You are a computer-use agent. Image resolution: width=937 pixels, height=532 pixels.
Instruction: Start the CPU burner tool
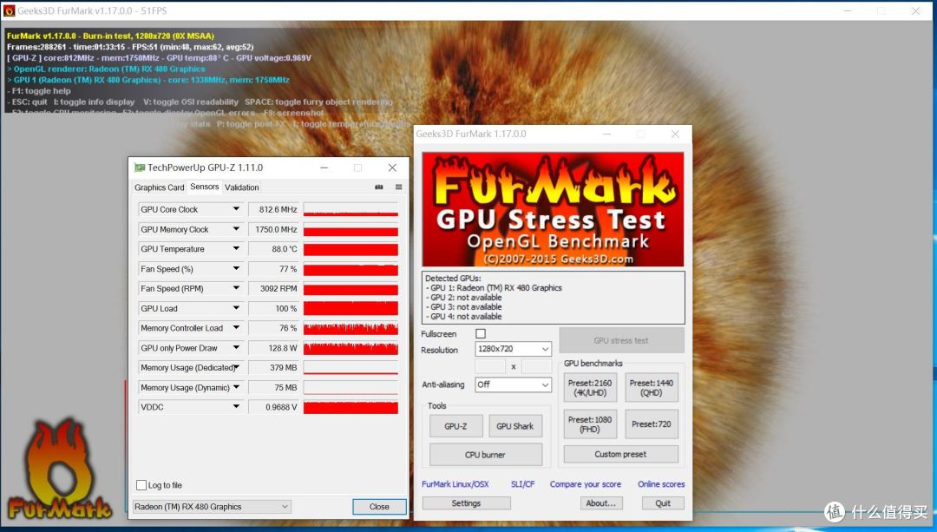tap(485, 454)
